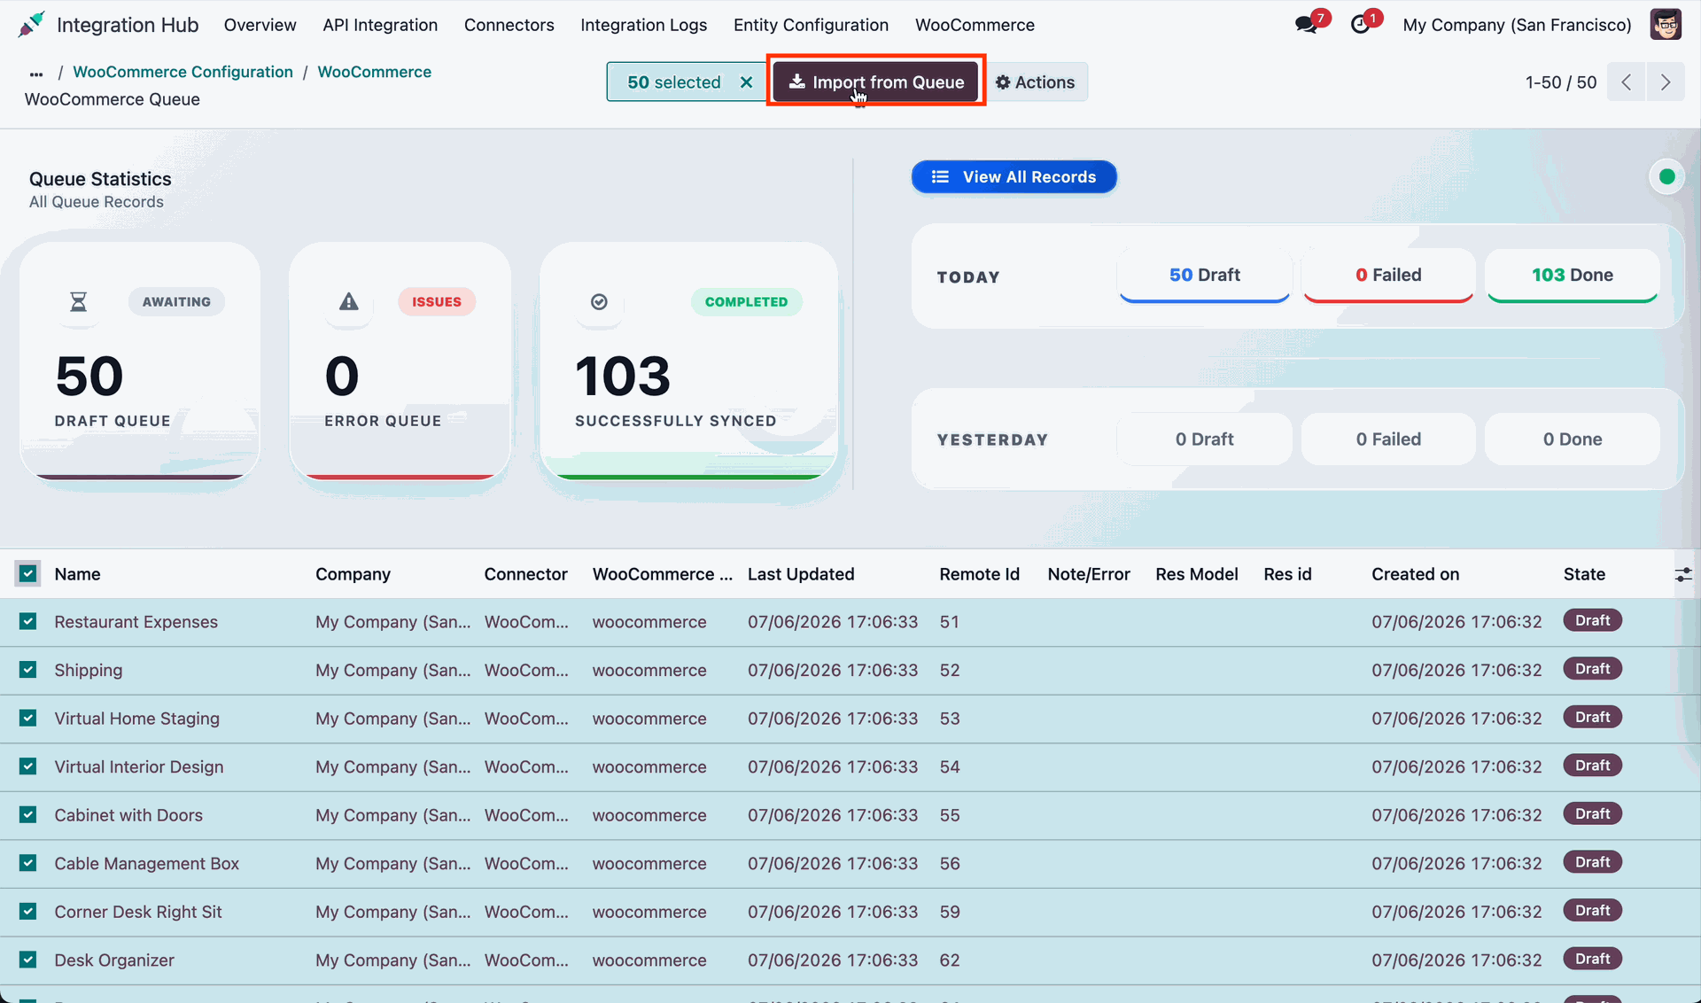Image resolution: width=1701 pixels, height=1003 pixels.
Task: Open WooCommerce breadcrumb link
Action: [374, 72]
